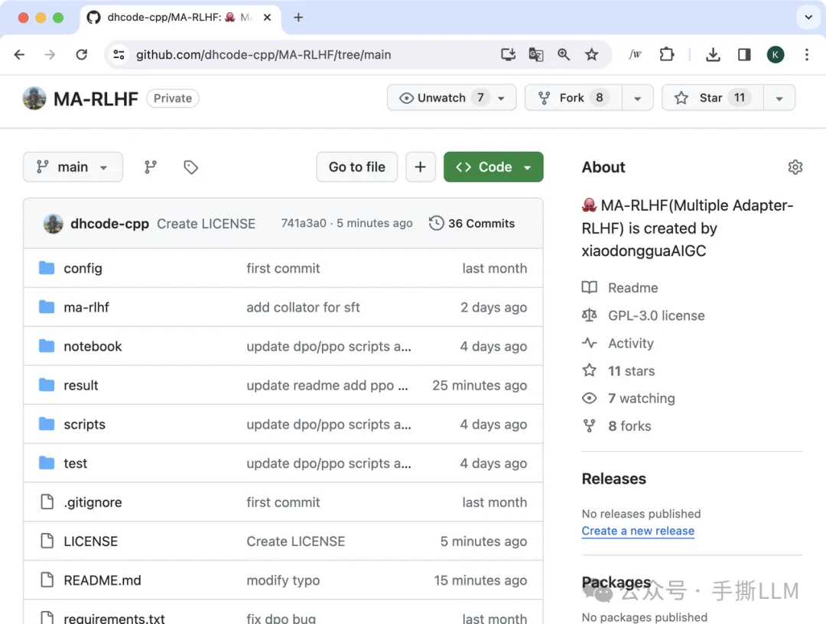Expand the Unwatch dropdown arrow
This screenshot has height=624, width=826.
(502, 99)
